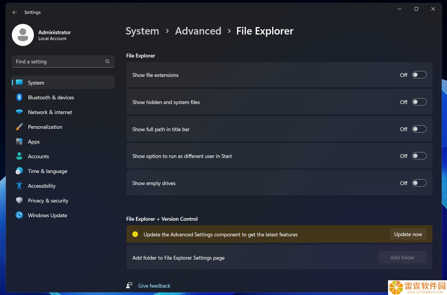Go to Windows Update page
447x295 pixels.
click(63, 215)
